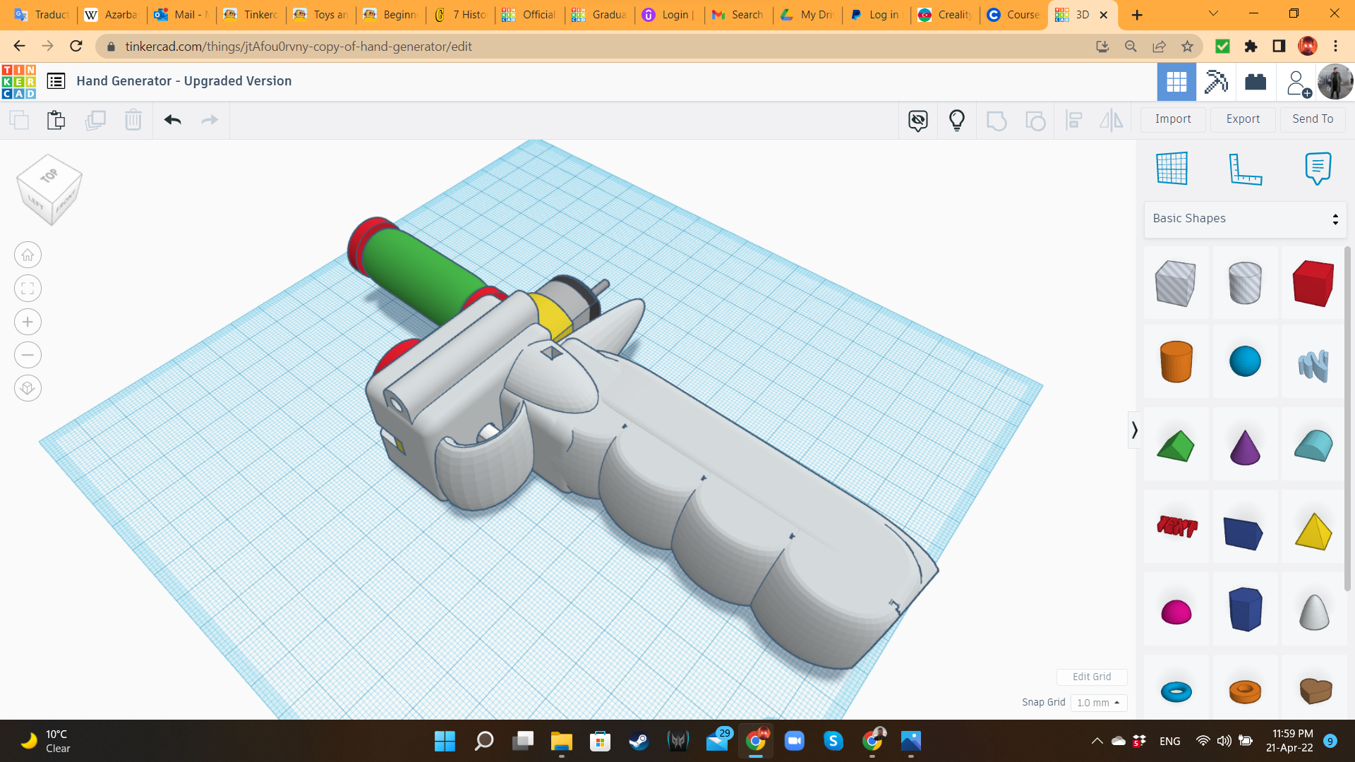1355x762 pixels.
Task: Select the Ruler tool
Action: tap(1245, 169)
